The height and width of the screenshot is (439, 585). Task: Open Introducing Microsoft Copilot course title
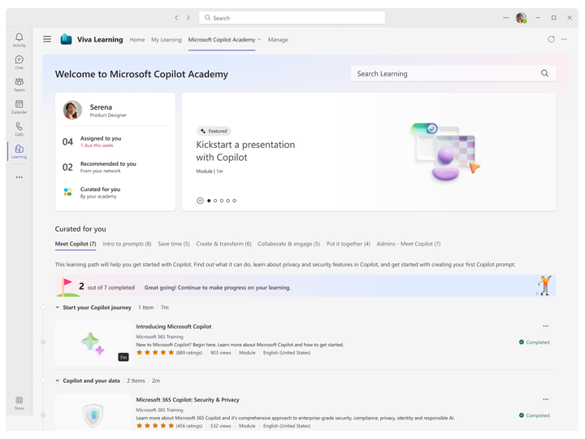[x=174, y=327]
